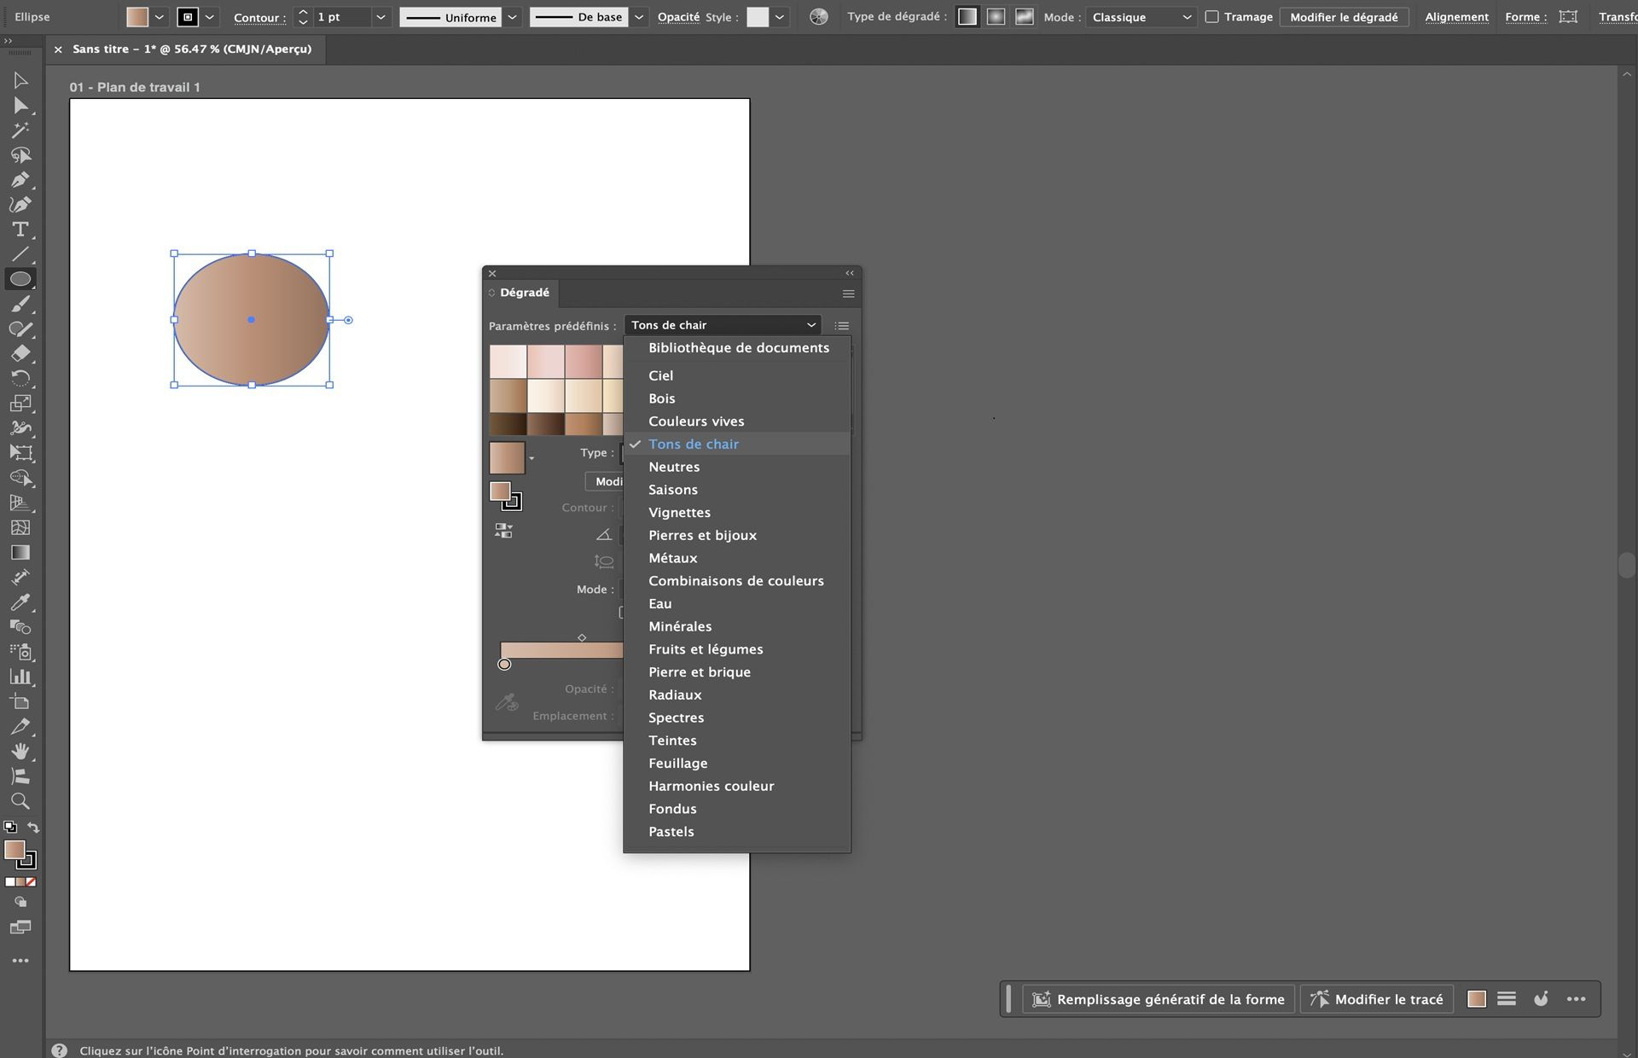The height and width of the screenshot is (1058, 1638).
Task: Open the Contour weight dropdown
Action: pyautogui.click(x=380, y=17)
